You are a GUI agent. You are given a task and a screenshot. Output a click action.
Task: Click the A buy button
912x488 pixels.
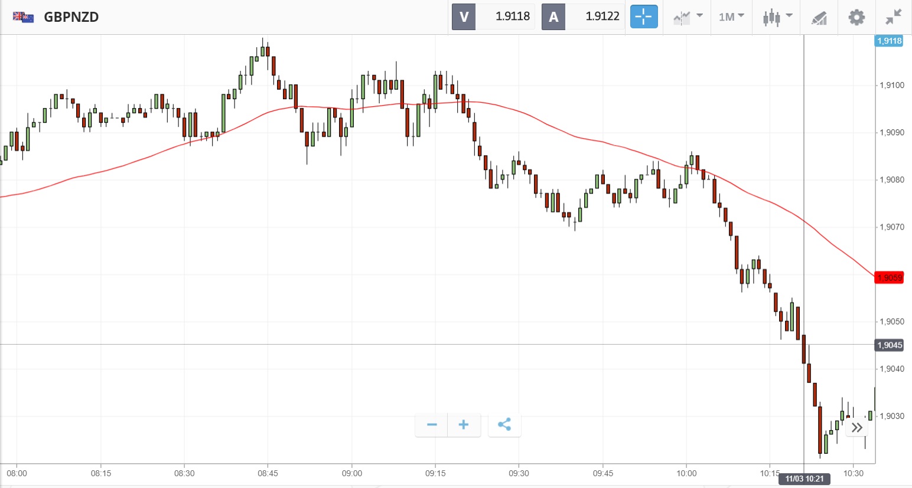click(x=553, y=17)
